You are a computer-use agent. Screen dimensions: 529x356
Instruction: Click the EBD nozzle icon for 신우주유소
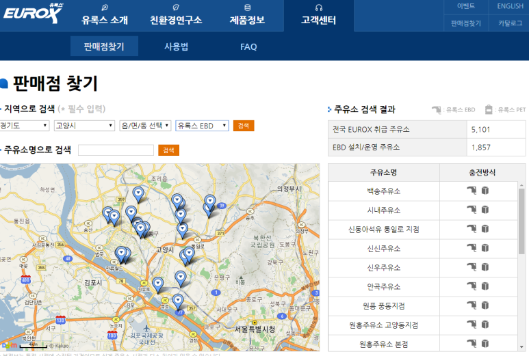click(472, 267)
